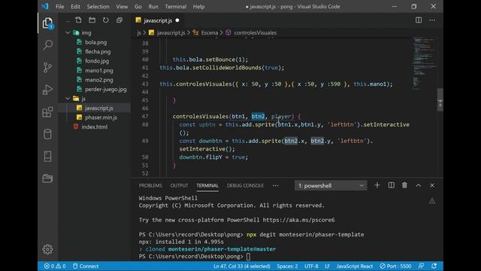Open the File menu
Viewport: 481px width, 271px height.
tap(60, 7)
